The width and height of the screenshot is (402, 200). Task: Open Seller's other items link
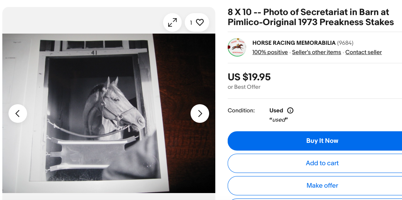click(316, 52)
